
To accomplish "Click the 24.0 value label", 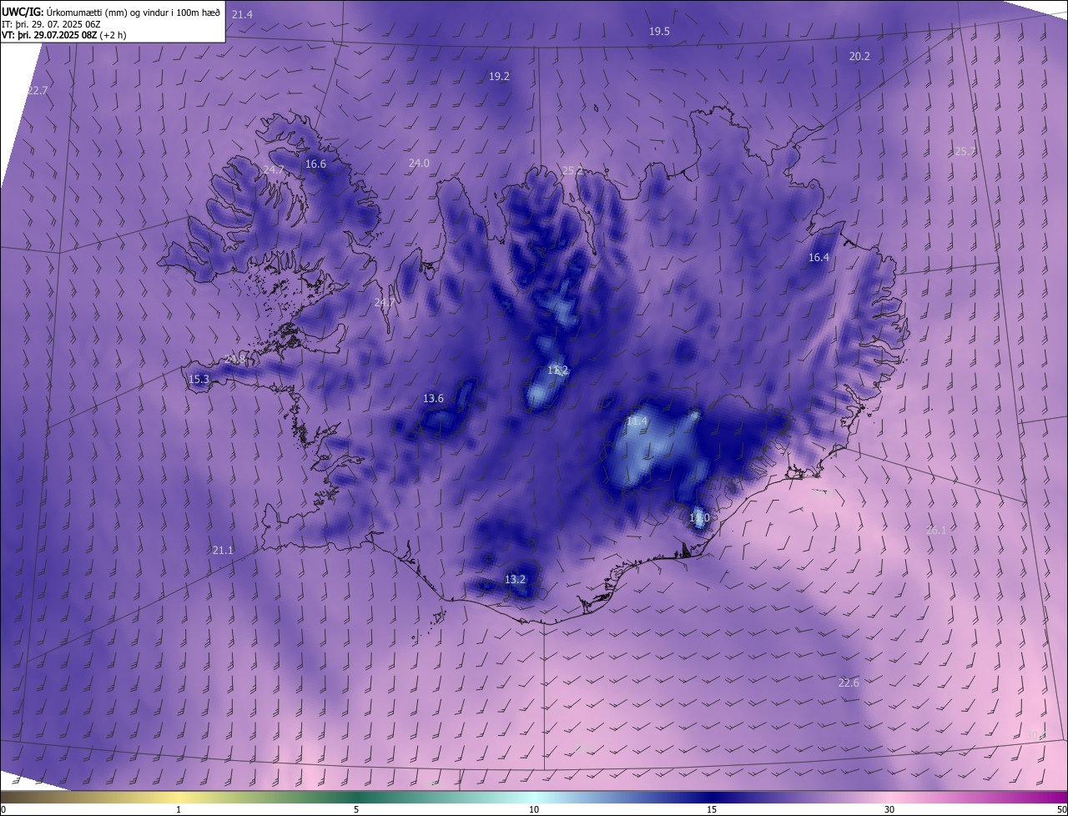I will [x=419, y=163].
